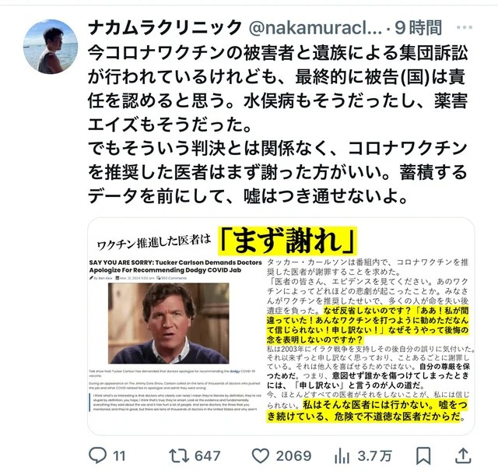Click the yellow 「まず謝れ」 headline in image
The width and height of the screenshot is (498, 475).
[x=287, y=241]
